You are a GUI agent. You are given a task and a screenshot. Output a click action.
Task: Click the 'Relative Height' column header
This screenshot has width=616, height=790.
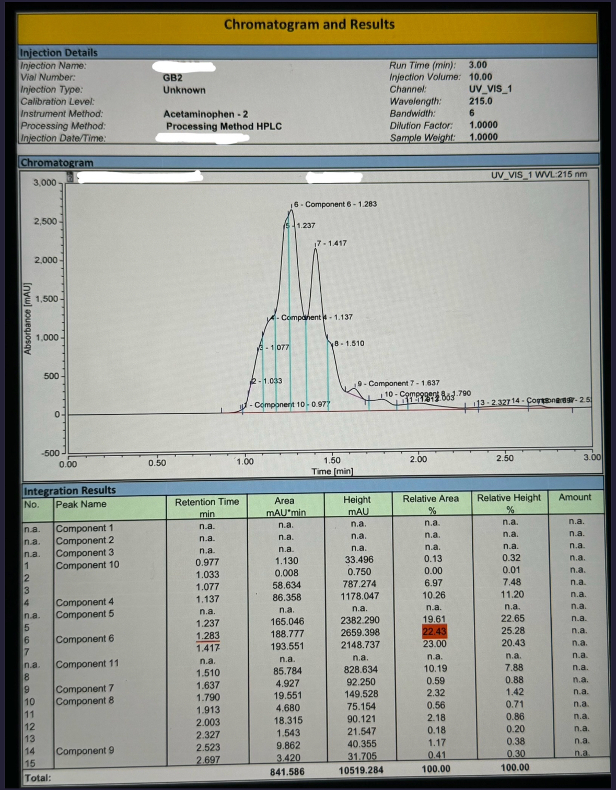509,497
